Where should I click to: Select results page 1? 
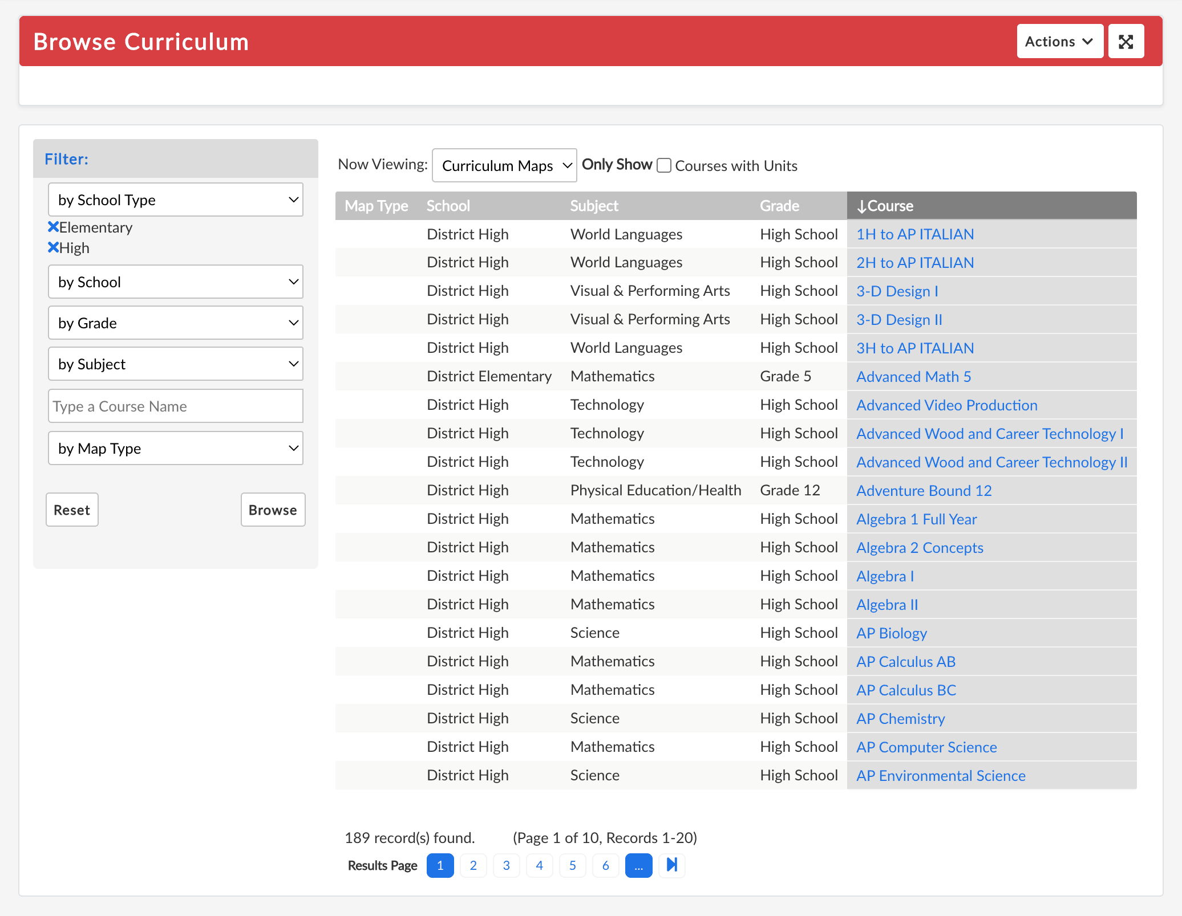[x=440, y=865]
